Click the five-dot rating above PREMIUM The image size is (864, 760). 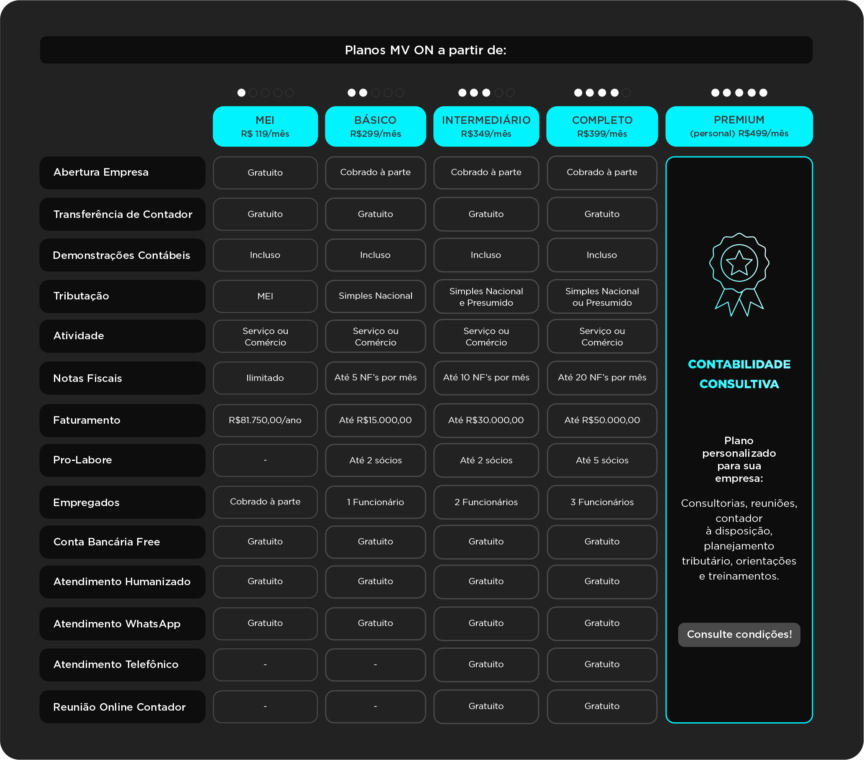tap(739, 92)
